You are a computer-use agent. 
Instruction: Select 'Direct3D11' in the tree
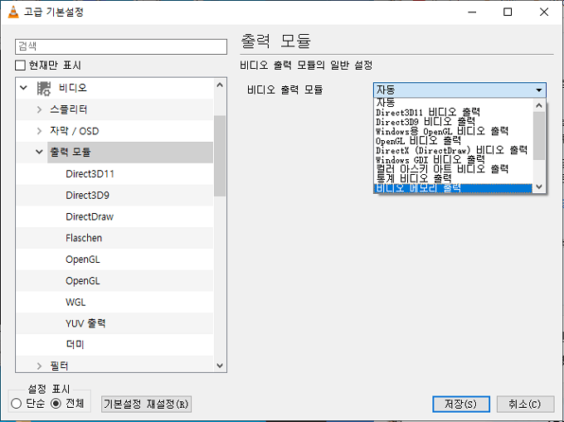(90, 174)
